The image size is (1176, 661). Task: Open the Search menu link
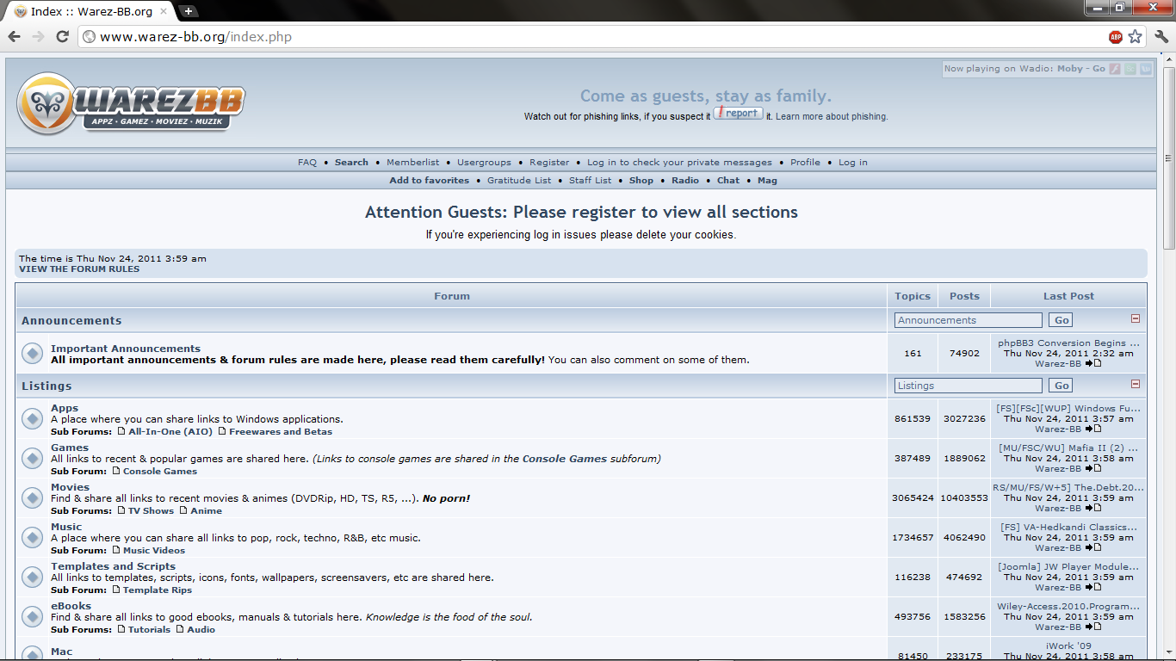point(351,163)
